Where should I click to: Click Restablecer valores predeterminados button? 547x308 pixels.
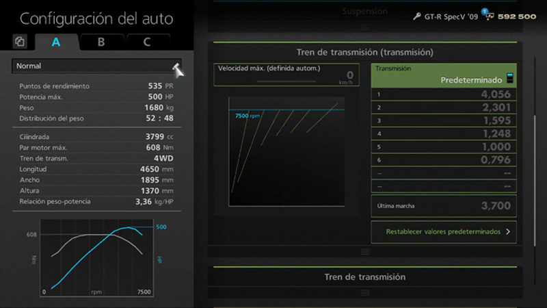pos(443,231)
